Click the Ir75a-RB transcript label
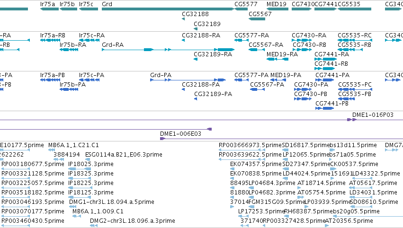403x228 pixels. (53, 35)
